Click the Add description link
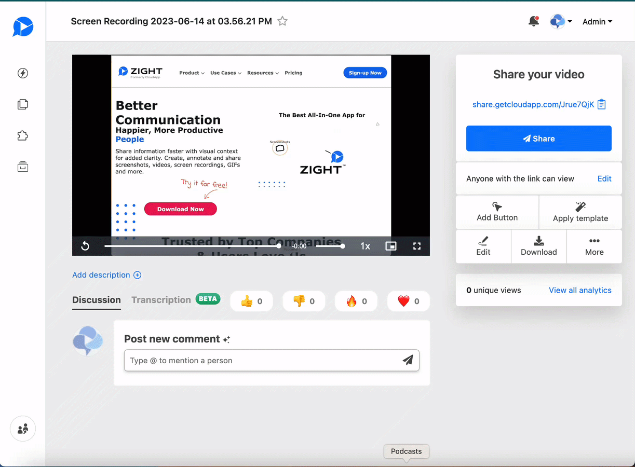 click(106, 275)
